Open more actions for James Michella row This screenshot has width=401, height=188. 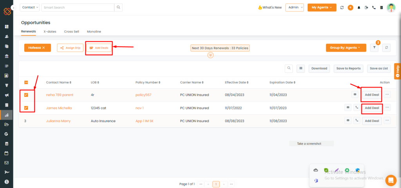tap(387, 108)
